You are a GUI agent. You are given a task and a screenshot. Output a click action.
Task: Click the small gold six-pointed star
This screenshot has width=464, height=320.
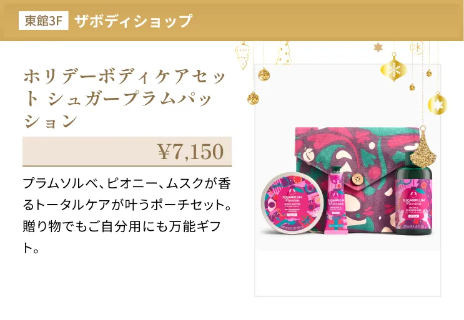tap(378, 47)
